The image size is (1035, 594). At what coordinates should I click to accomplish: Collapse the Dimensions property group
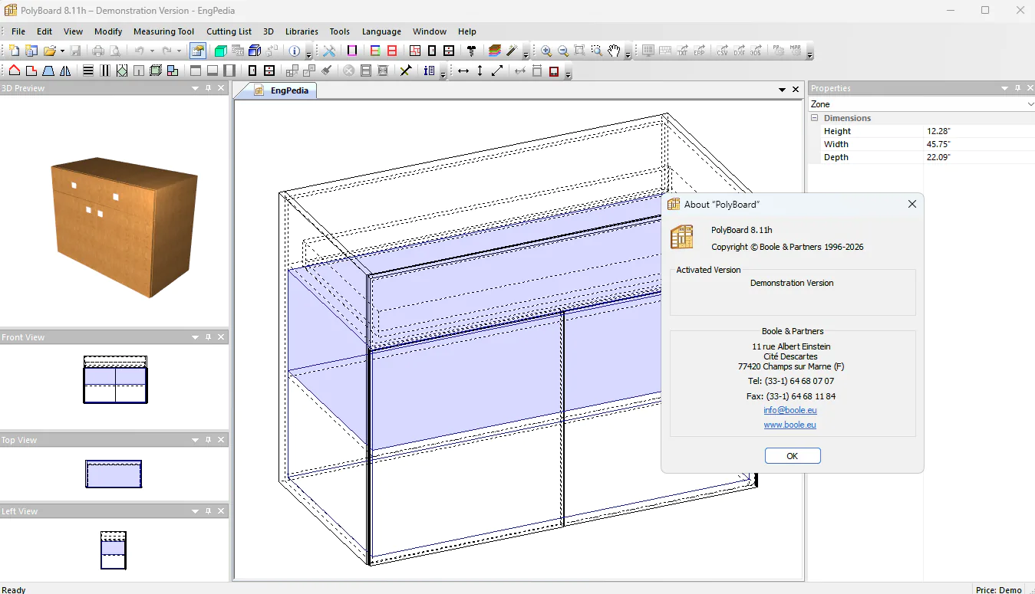tap(814, 118)
